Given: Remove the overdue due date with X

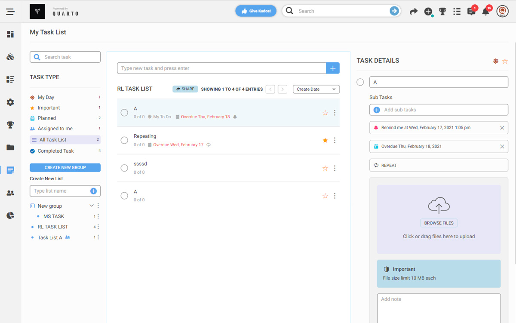Looking at the screenshot, I should click(502, 146).
